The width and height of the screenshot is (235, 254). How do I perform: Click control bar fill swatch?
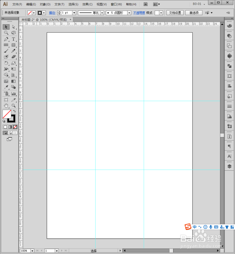30,13
